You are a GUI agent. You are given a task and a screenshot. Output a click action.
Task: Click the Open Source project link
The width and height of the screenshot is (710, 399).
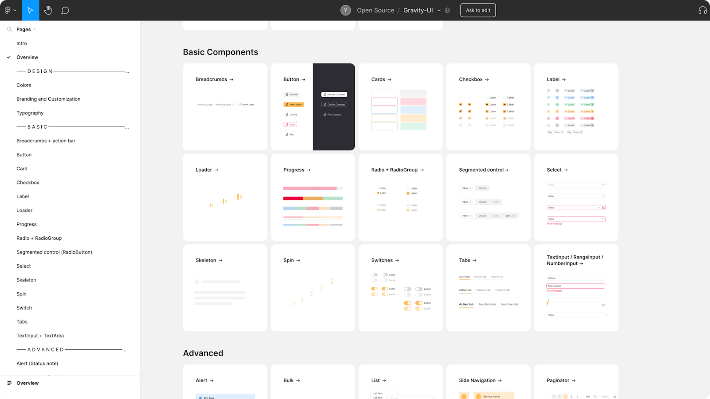click(375, 10)
